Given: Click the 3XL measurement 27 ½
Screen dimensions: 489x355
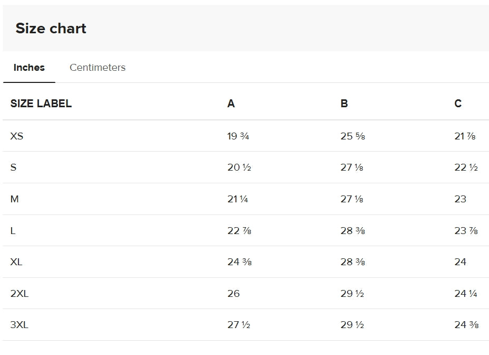Looking at the screenshot, I should [x=238, y=324].
